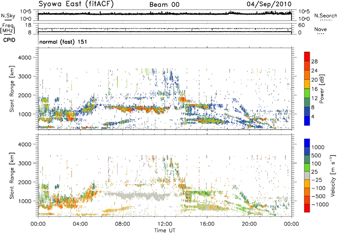Click the Nave axis '60' value
The height and width of the screenshot is (233, 337).
[x=302, y=25]
